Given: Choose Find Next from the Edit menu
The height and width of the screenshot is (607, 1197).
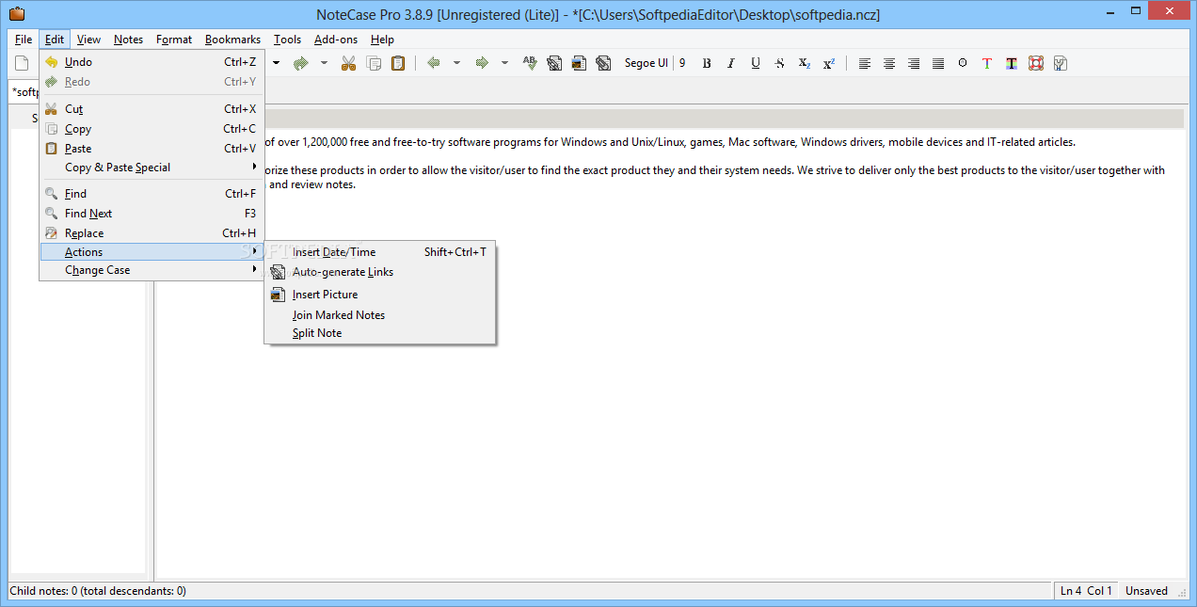Looking at the screenshot, I should pyautogui.click(x=152, y=214).
